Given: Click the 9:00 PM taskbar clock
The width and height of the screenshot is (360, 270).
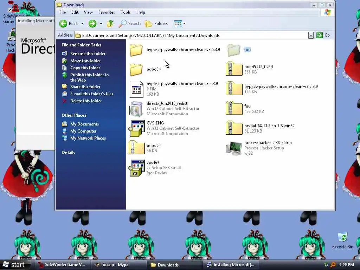Looking at the screenshot, I should tap(346, 265).
